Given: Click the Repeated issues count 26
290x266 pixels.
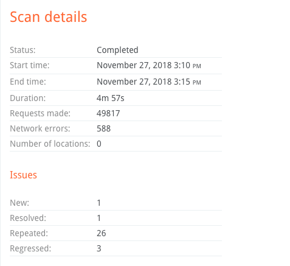Looking at the screenshot, I should click(102, 233).
